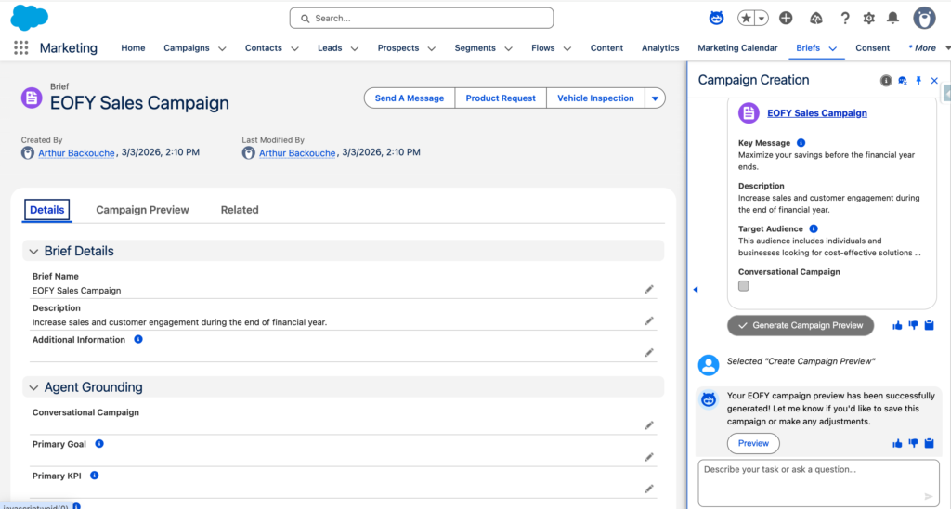This screenshot has width=951, height=509.
Task: Click the info icon beside Additional Information
Action: click(x=138, y=340)
